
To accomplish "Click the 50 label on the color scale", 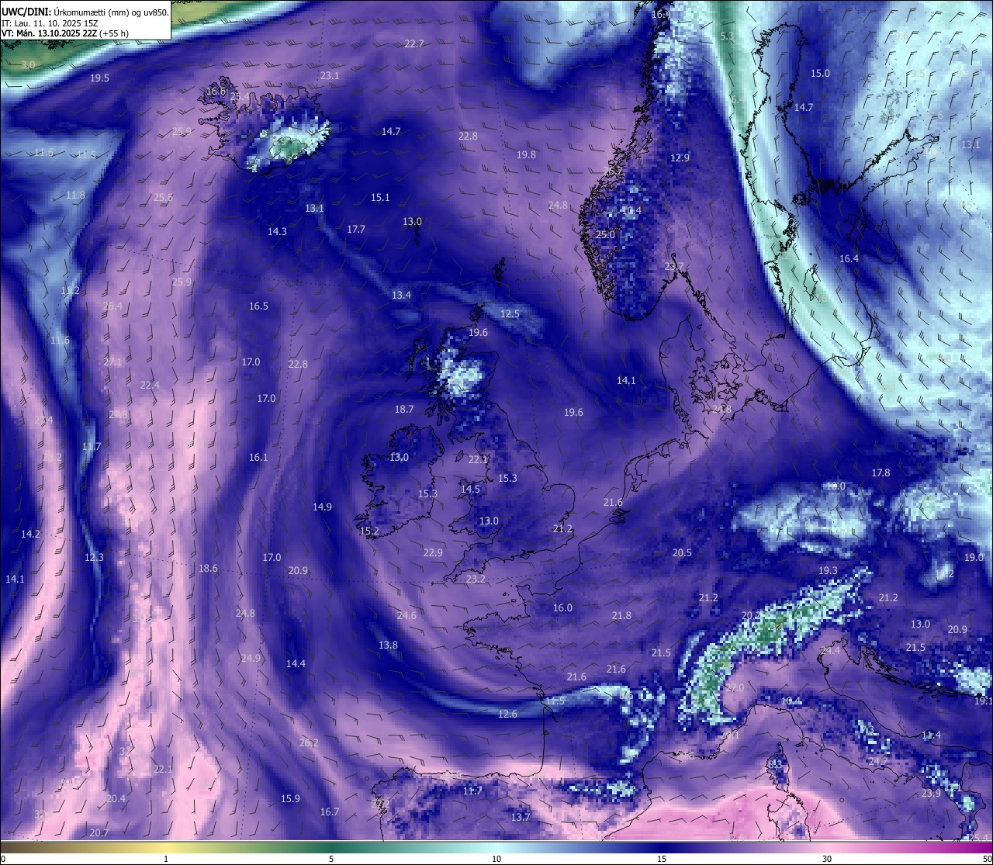I will tap(987, 859).
